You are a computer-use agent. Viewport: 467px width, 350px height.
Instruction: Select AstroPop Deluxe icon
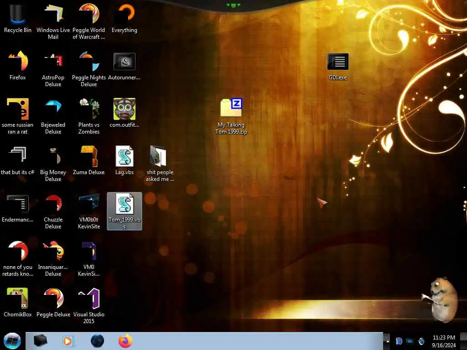click(x=53, y=69)
